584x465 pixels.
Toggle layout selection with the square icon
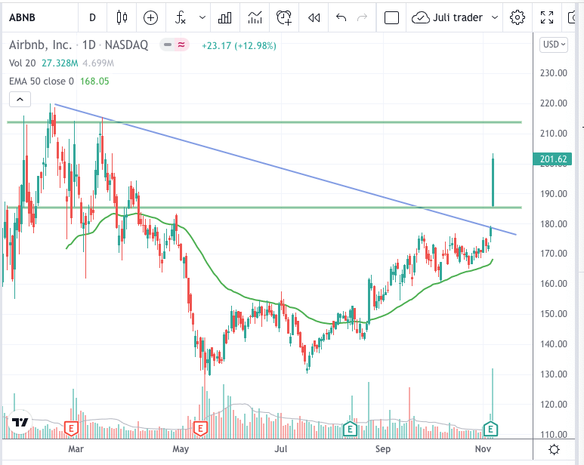point(391,17)
